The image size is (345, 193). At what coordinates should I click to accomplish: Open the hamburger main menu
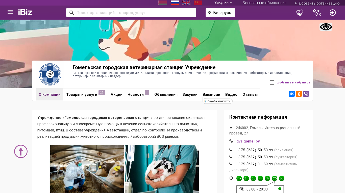10,12
